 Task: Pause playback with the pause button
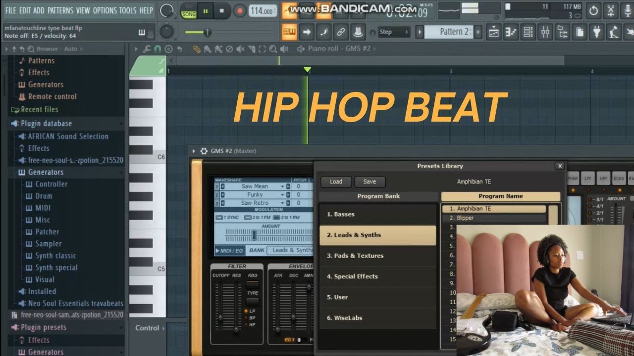(x=205, y=11)
